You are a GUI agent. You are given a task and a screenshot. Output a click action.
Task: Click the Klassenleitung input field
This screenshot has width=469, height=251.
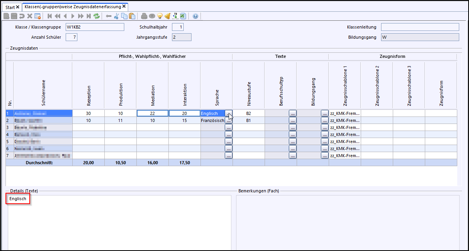point(420,27)
